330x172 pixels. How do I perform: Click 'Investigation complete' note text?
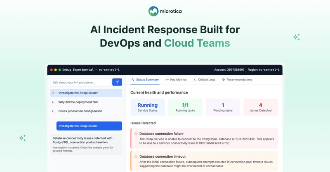[83, 149]
